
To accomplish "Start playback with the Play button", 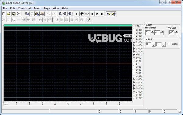I will (77, 14).
